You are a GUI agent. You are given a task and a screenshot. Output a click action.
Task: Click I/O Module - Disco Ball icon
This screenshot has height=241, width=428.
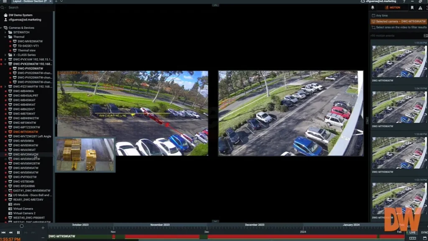tap(10, 195)
